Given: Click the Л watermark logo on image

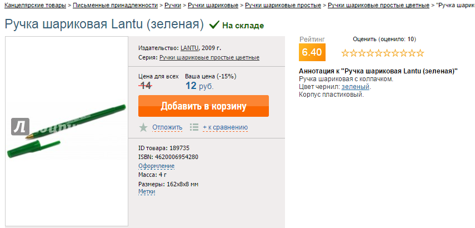Looking at the screenshot, I should click(x=21, y=126).
